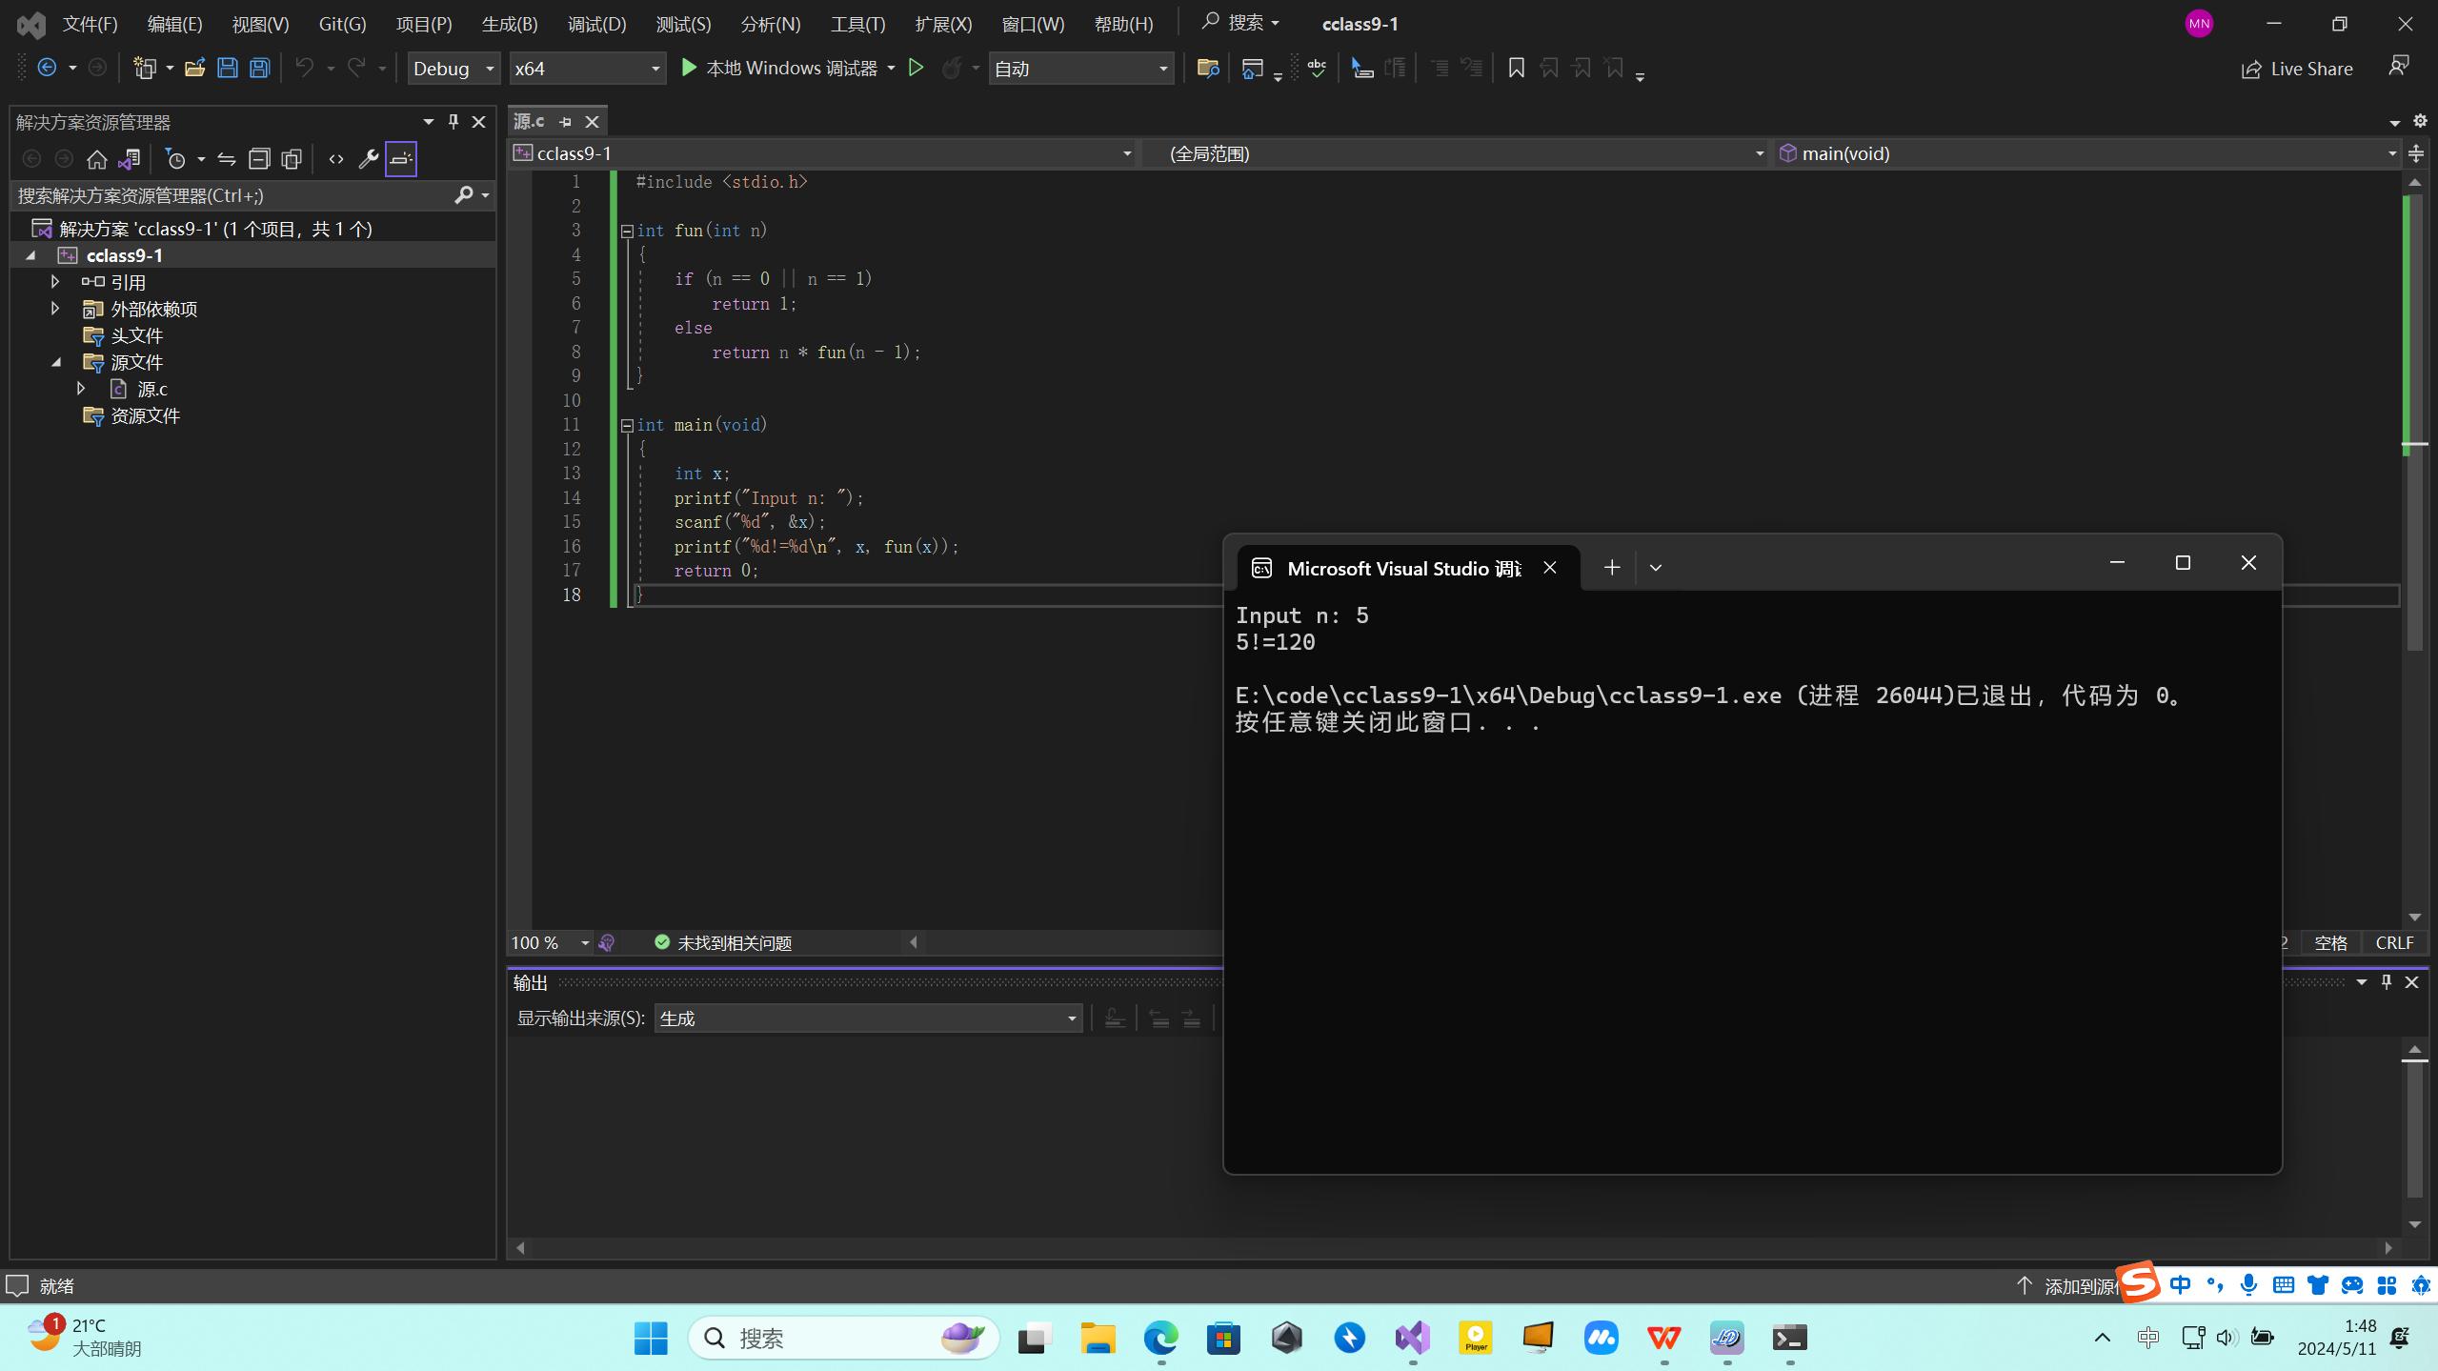Open the 全局范围 scope dropdown
Image resolution: width=2438 pixels, height=1371 pixels.
1456,153
